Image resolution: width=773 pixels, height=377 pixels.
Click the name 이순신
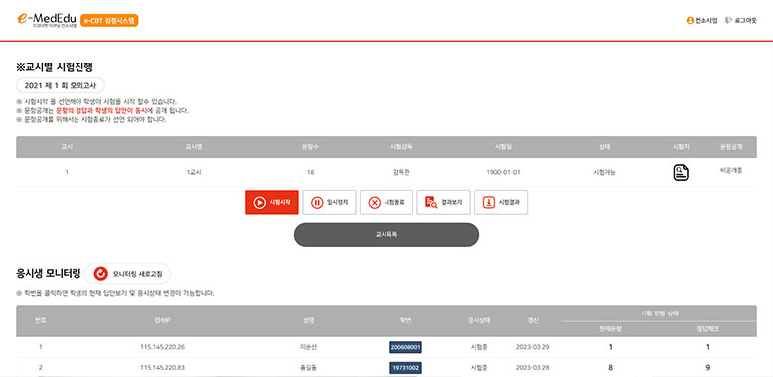pos(309,347)
